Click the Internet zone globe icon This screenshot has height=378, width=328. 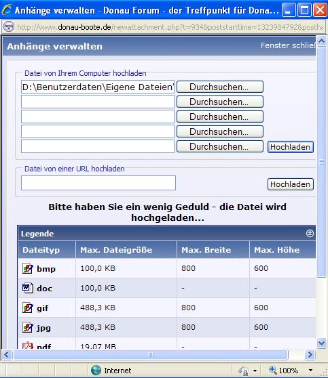(x=96, y=371)
